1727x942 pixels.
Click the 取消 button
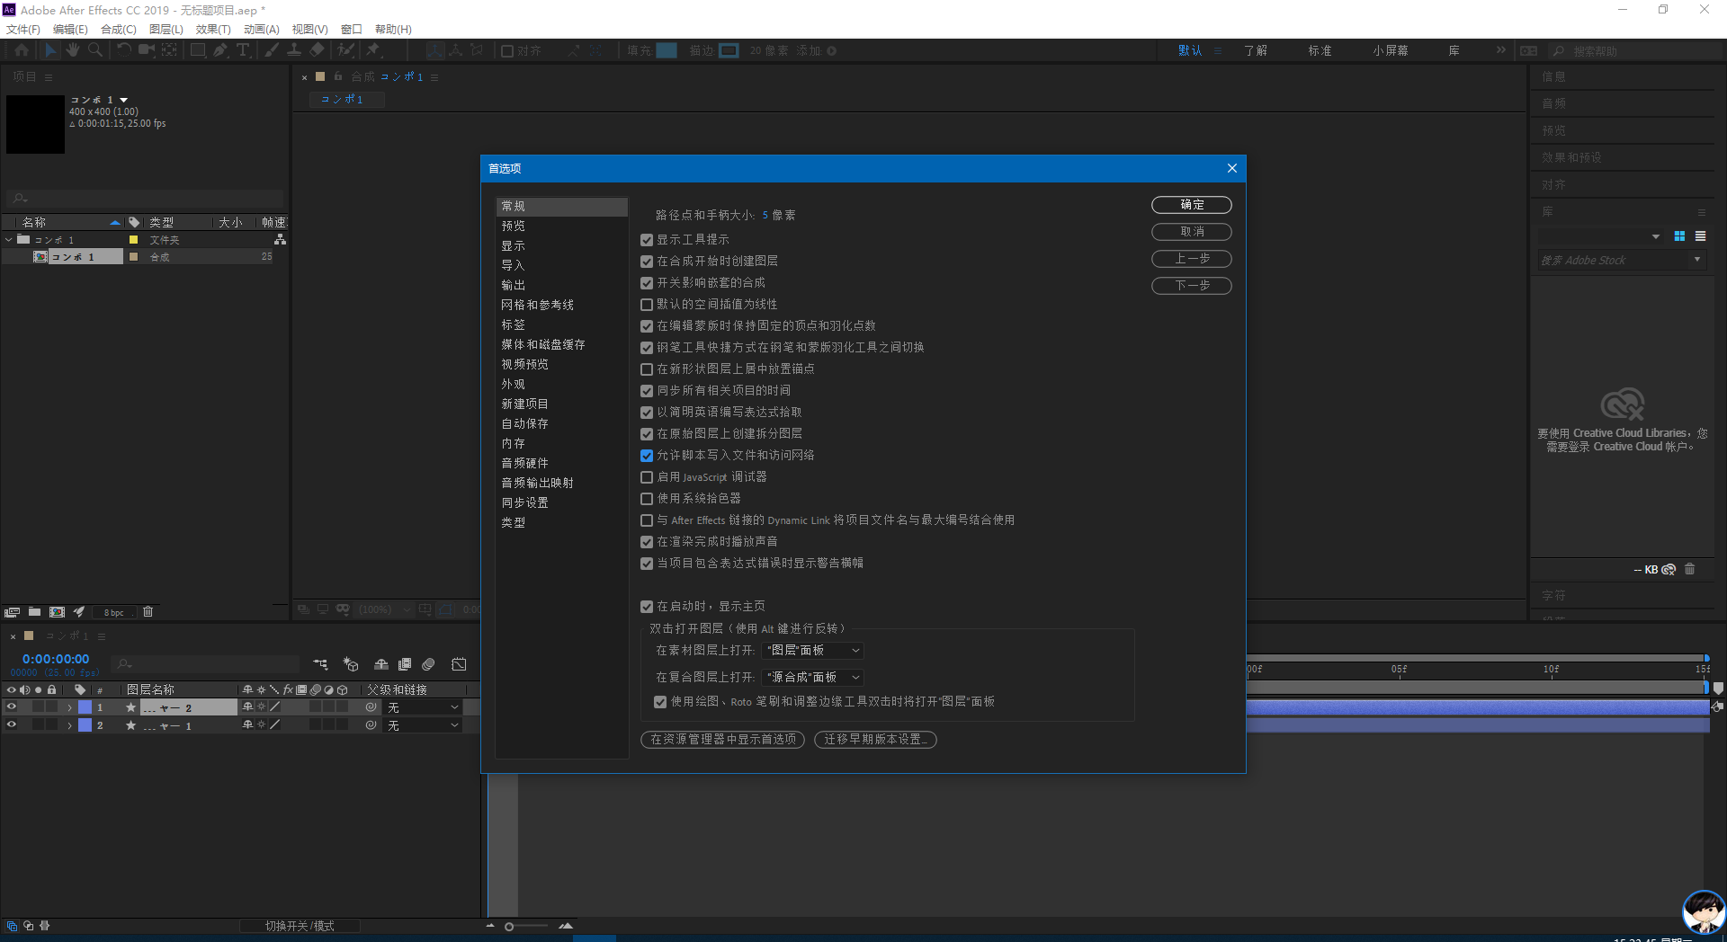(1192, 232)
